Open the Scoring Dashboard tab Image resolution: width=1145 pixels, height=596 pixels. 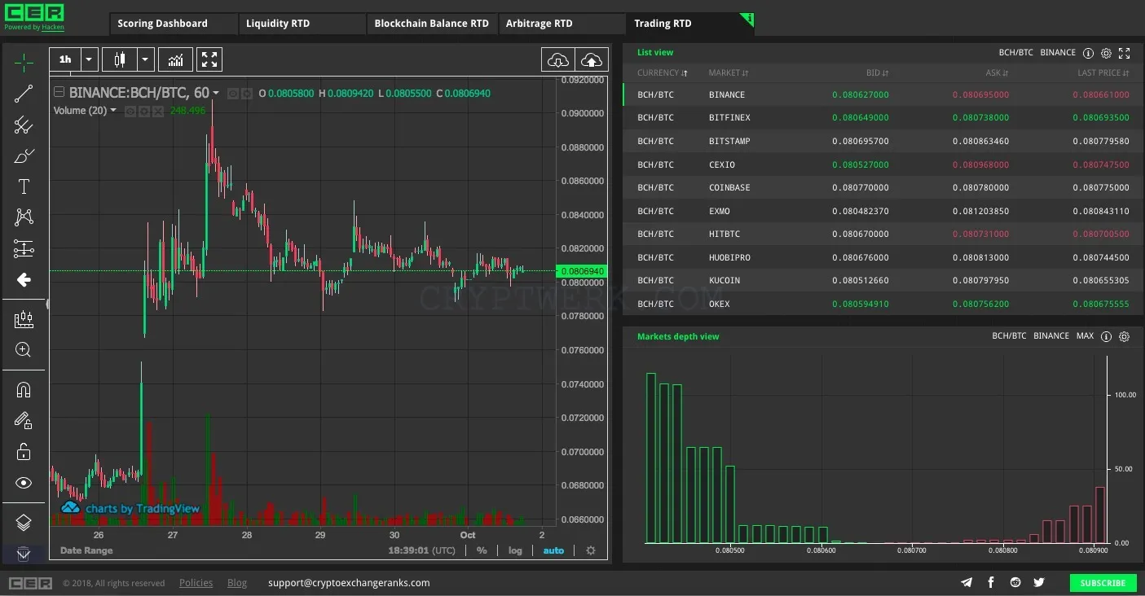163,24
